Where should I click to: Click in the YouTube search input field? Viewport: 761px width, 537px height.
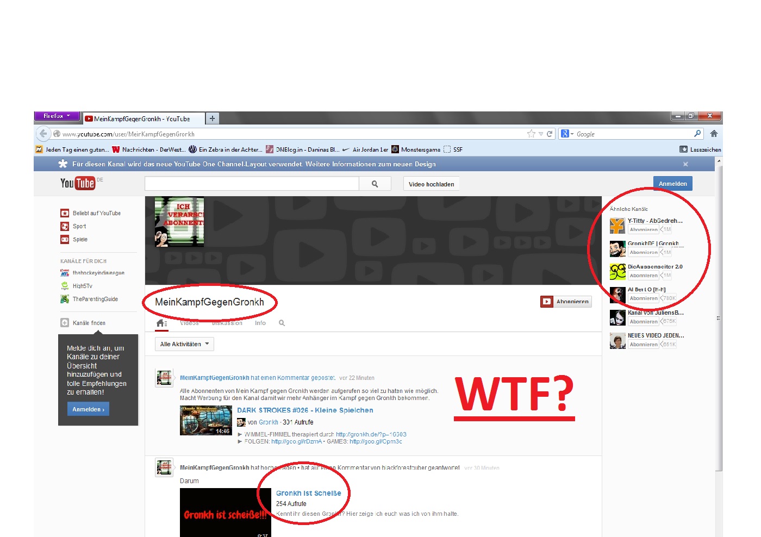[252, 184]
